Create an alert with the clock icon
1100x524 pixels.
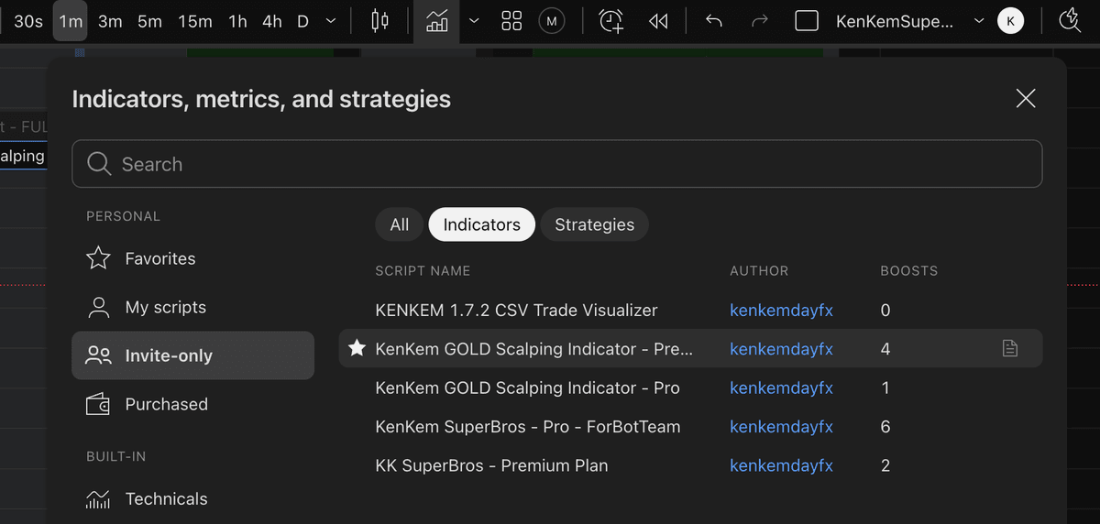[611, 21]
